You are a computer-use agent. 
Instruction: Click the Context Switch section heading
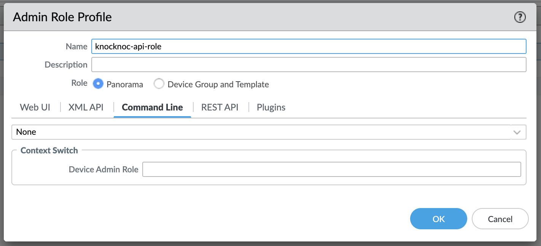pyautogui.click(x=49, y=150)
